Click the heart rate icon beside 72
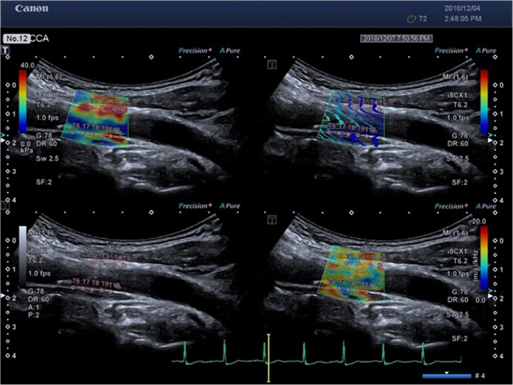 (412, 18)
